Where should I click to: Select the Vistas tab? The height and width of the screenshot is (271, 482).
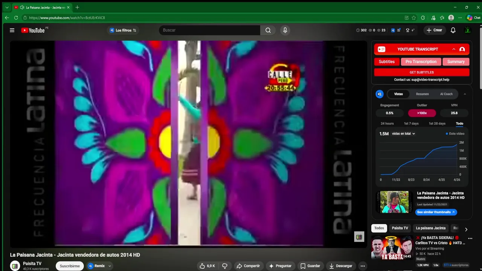398,94
